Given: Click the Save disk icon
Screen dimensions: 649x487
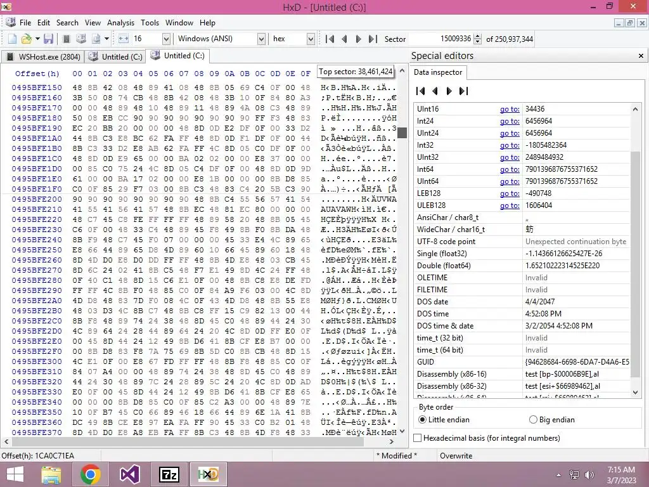Looking at the screenshot, I should pyautogui.click(x=48, y=39).
